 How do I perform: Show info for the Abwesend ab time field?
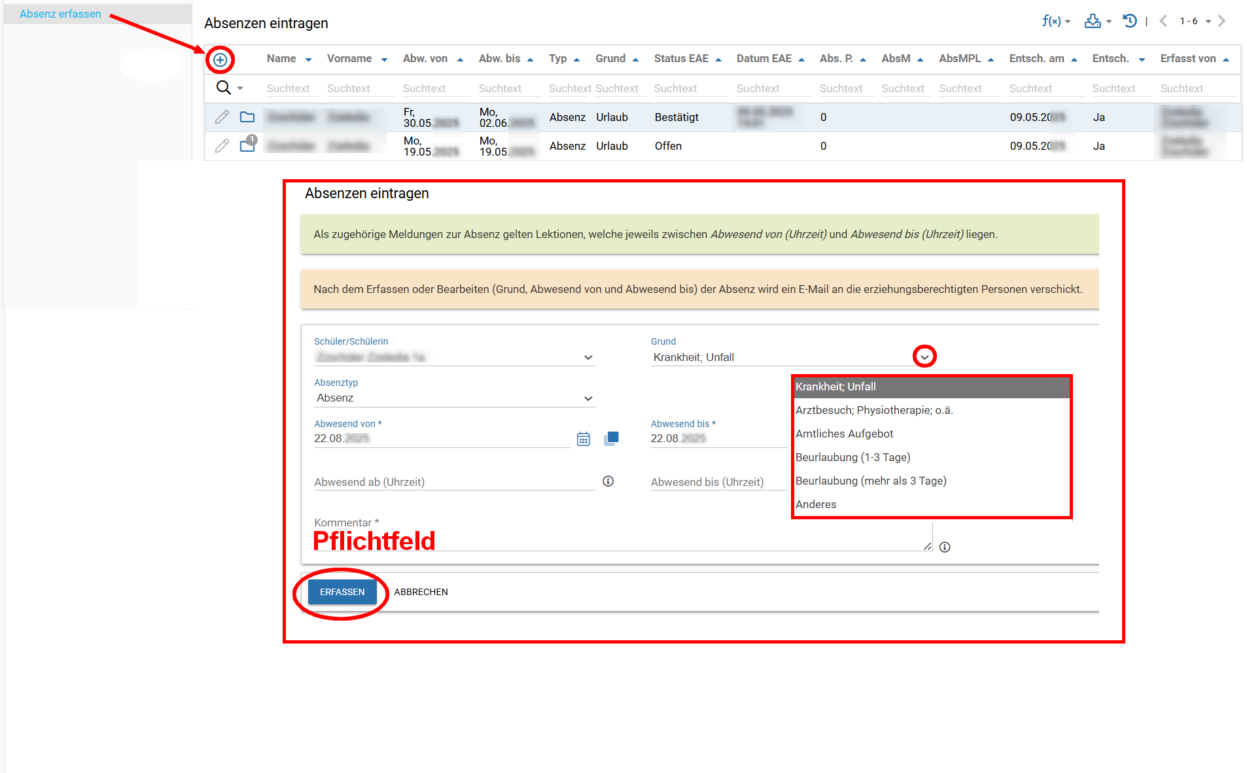(x=608, y=481)
